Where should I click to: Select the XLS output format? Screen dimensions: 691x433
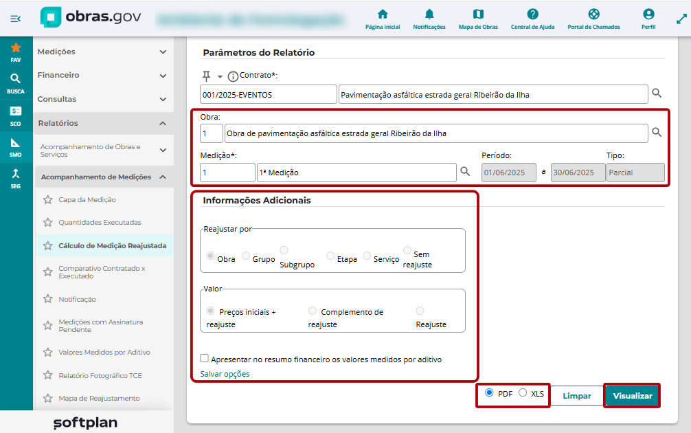(x=523, y=392)
